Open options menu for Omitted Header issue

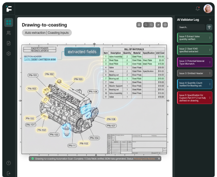pos(210,73)
